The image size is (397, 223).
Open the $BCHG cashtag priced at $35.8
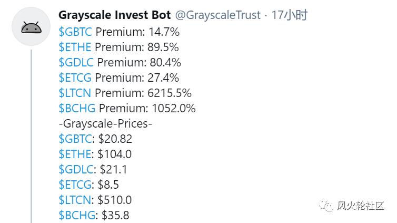(77, 215)
